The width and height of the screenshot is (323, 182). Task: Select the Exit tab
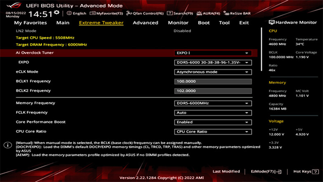[244, 23]
